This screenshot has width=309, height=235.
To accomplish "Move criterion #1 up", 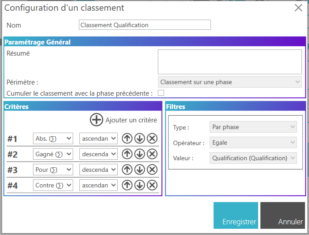I will (x=127, y=138).
